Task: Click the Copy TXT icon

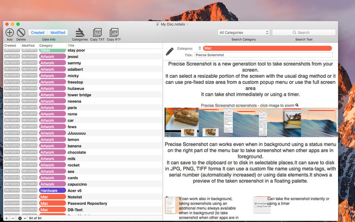Action: (97, 33)
